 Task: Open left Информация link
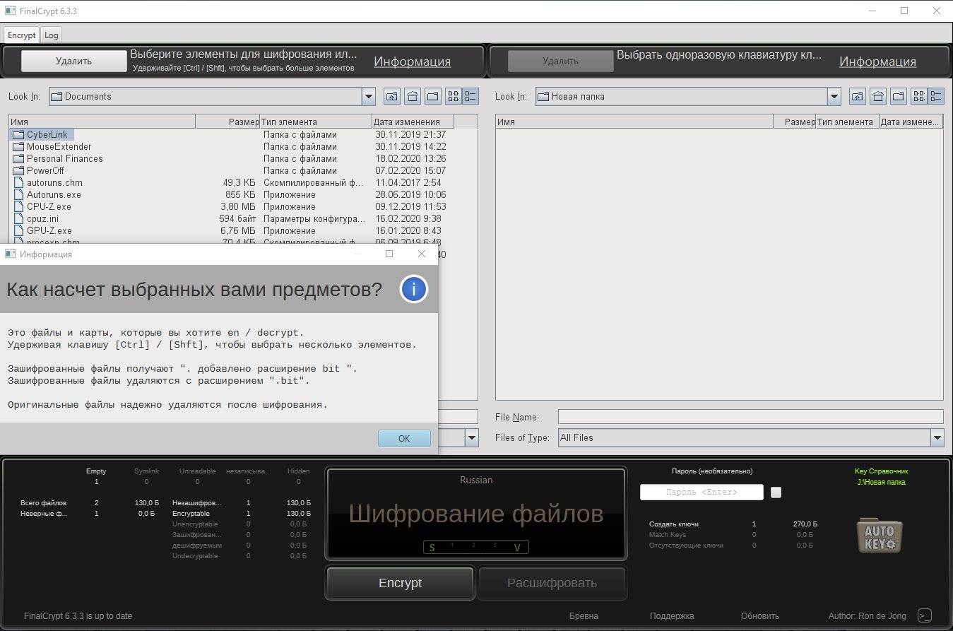[412, 61]
